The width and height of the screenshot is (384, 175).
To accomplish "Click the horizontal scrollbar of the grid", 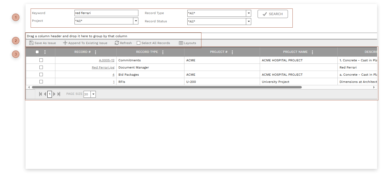I will tap(167, 87).
